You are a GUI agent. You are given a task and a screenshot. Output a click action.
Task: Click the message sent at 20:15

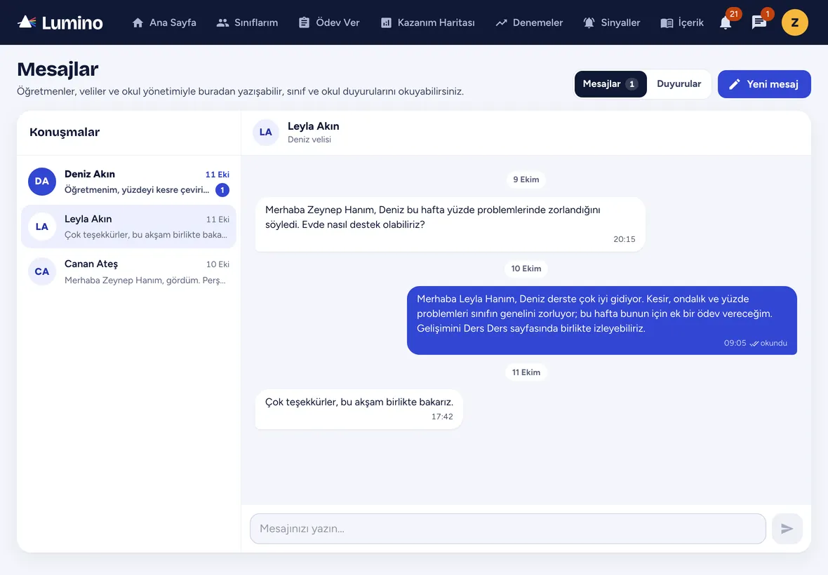[x=450, y=224]
